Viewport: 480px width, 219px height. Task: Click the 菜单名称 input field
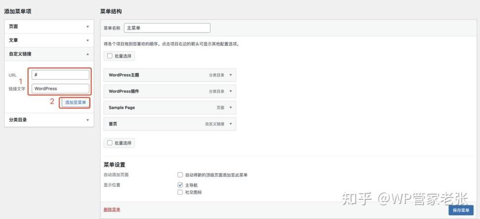(x=167, y=28)
